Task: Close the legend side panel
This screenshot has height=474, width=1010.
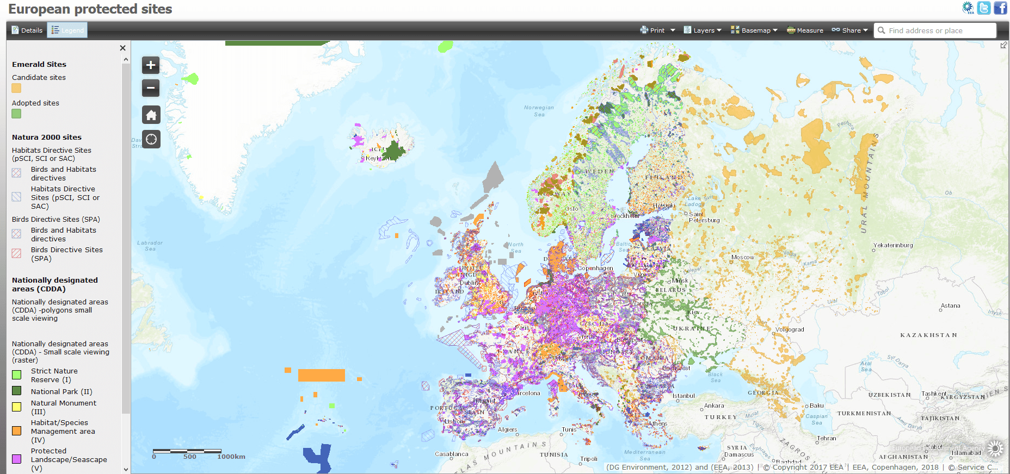Action: 122,48
